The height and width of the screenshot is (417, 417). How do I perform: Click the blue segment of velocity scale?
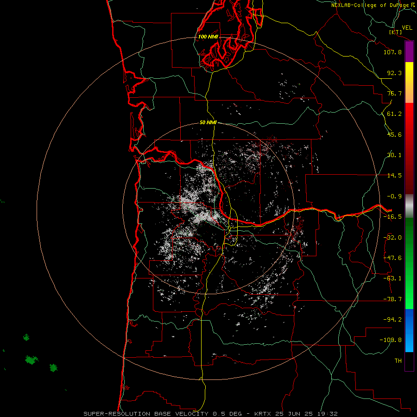pos(409,330)
